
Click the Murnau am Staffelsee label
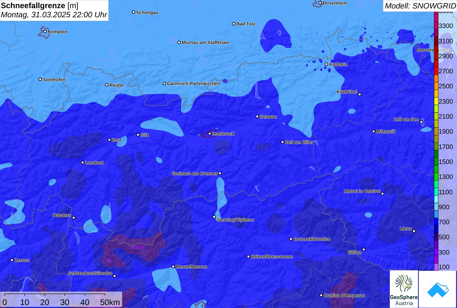click(205, 42)
